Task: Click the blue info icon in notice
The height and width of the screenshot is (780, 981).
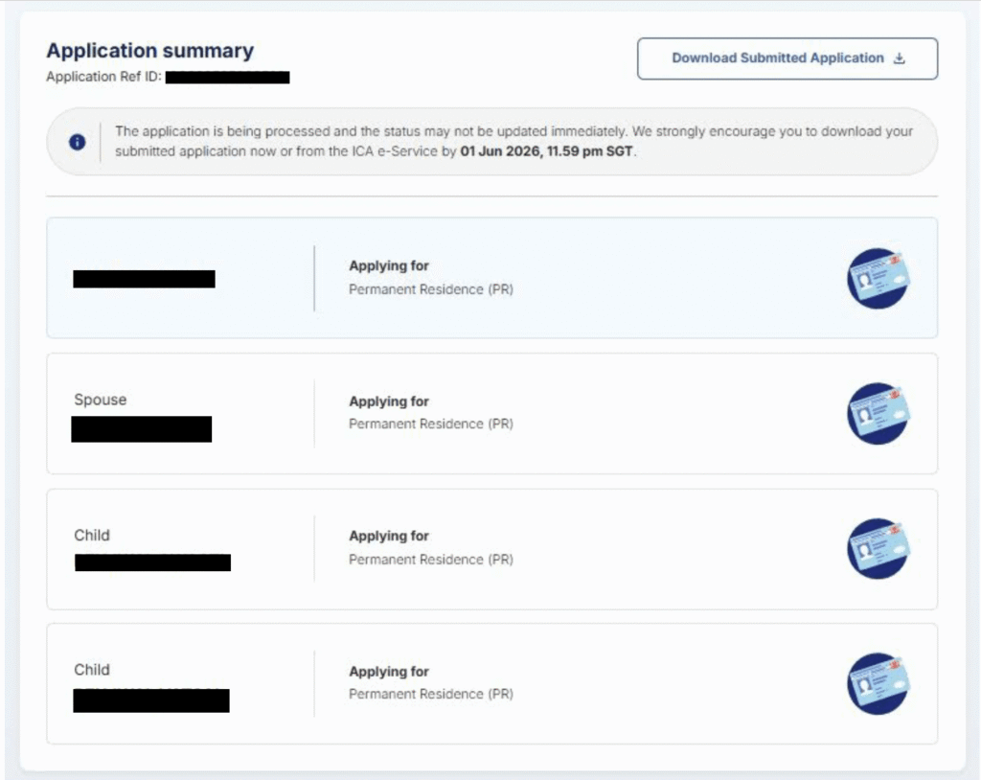Action: (x=77, y=142)
